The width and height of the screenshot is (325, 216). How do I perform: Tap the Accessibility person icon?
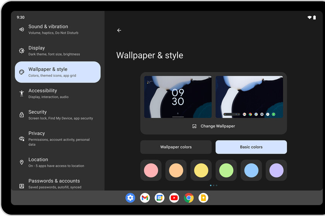22,93
